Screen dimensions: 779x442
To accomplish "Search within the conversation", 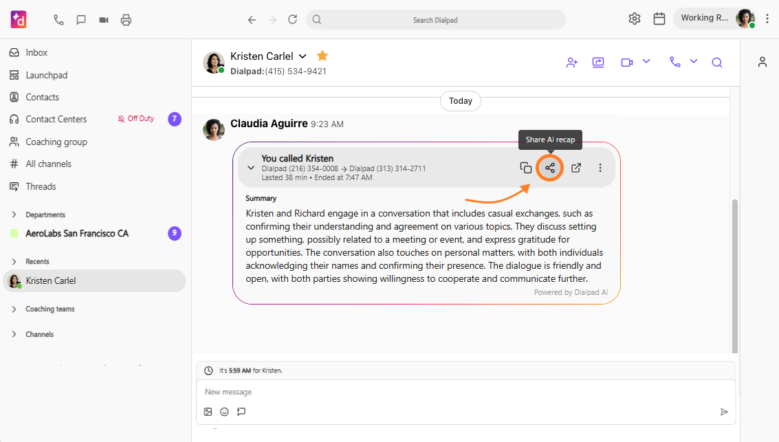I will coord(717,63).
